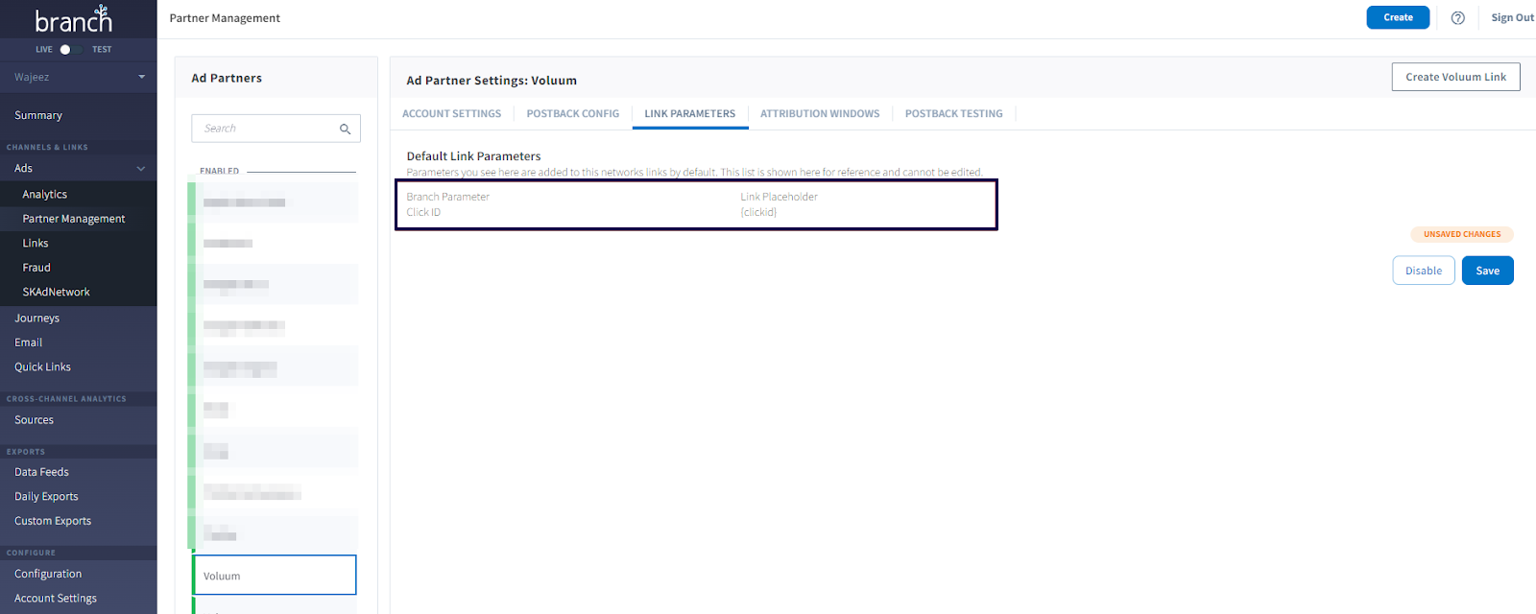Switch to the Postback Config tab

click(x=572, y=114)
